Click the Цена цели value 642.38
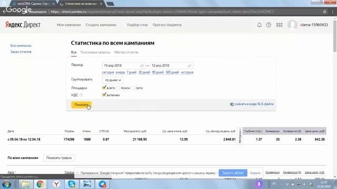 tap(320, 139)
